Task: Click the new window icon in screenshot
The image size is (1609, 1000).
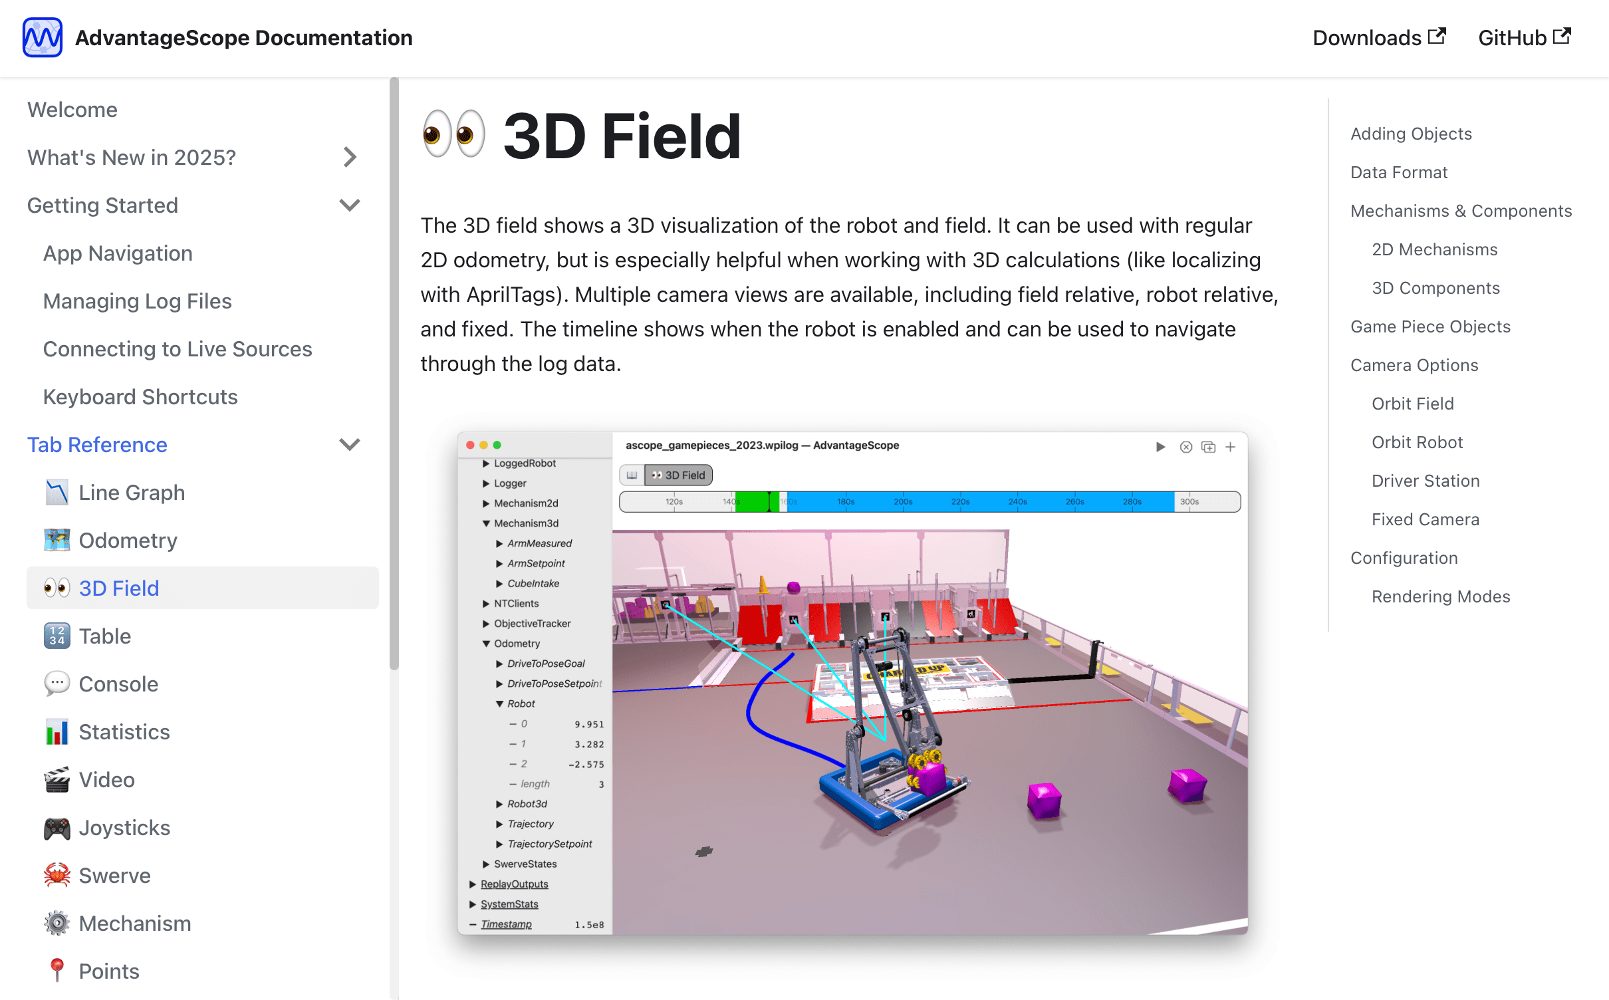Action: (x=1209, y=447)
